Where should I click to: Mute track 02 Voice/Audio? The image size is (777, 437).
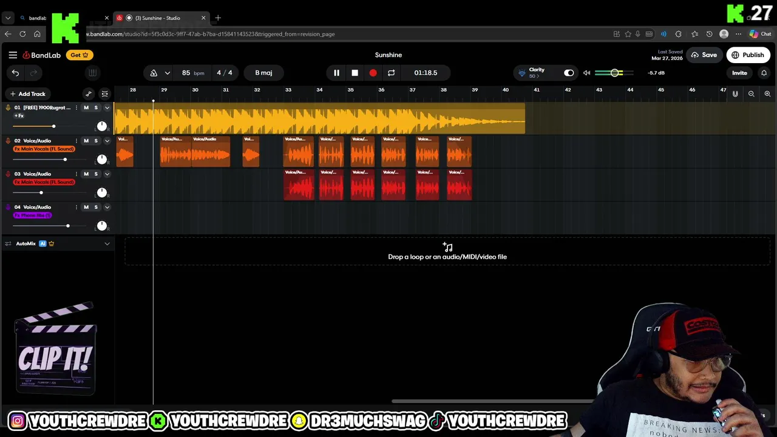[x=86, y=141]
